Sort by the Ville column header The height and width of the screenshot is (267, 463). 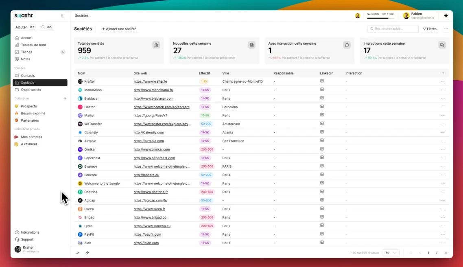[x=225, y=73]
